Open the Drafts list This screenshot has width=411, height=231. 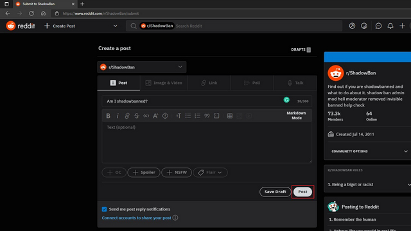pos(301,49)
